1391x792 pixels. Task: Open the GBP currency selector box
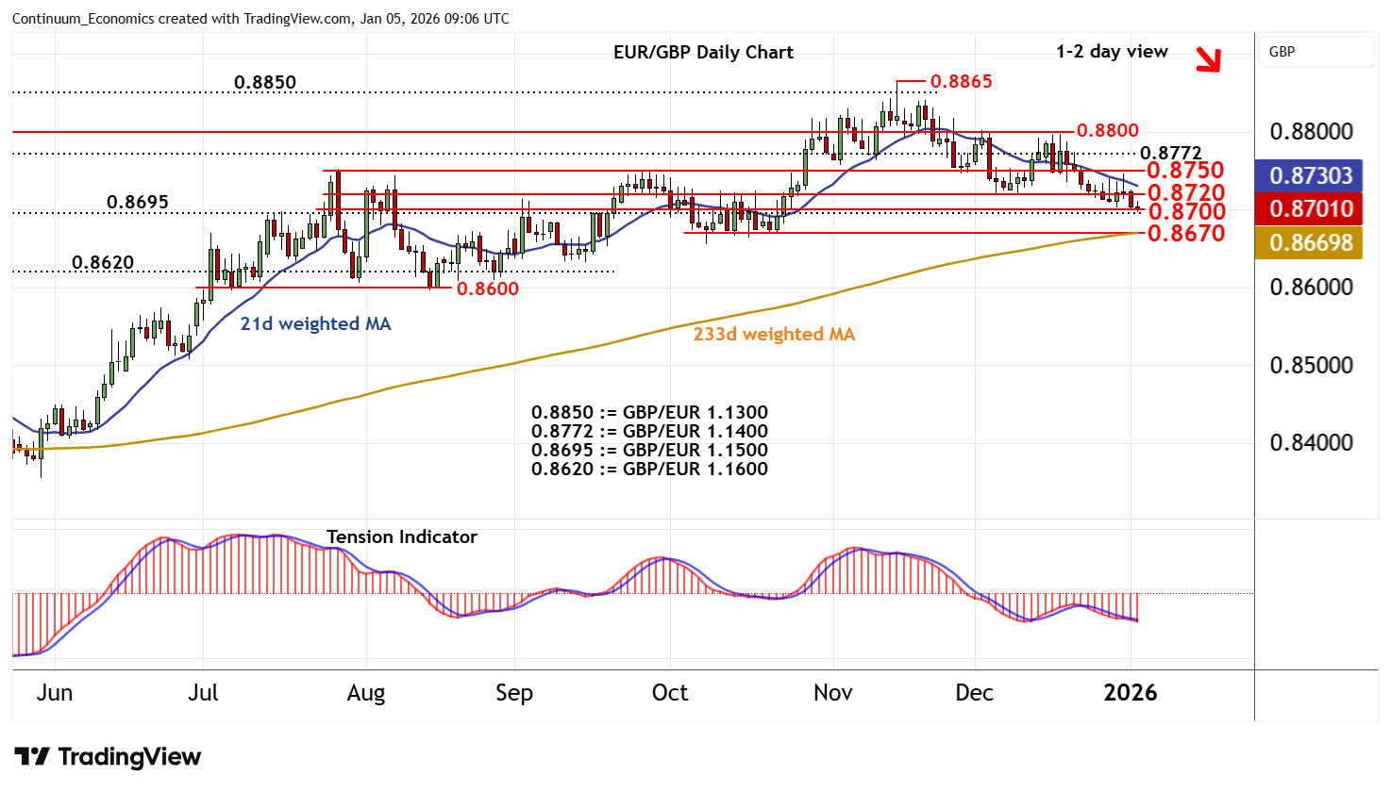point(1316,52)
